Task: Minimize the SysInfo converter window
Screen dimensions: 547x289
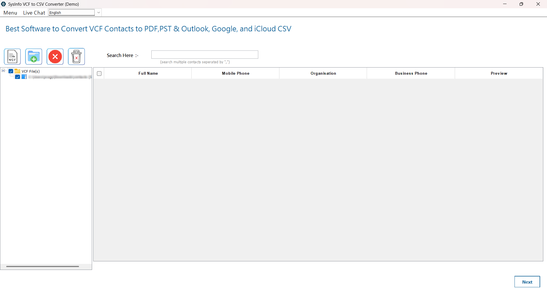Action: (505, 4)
